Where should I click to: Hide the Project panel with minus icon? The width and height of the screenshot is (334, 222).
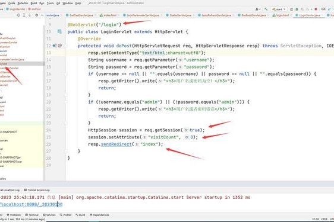click(x=42, y=15)
